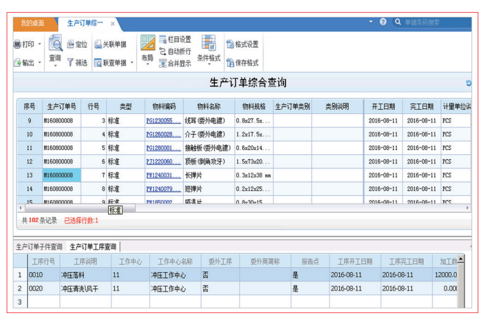
Task: Expand the 输出 dropdown arrow
Action: pyautogui.click(x=40, y=63)
